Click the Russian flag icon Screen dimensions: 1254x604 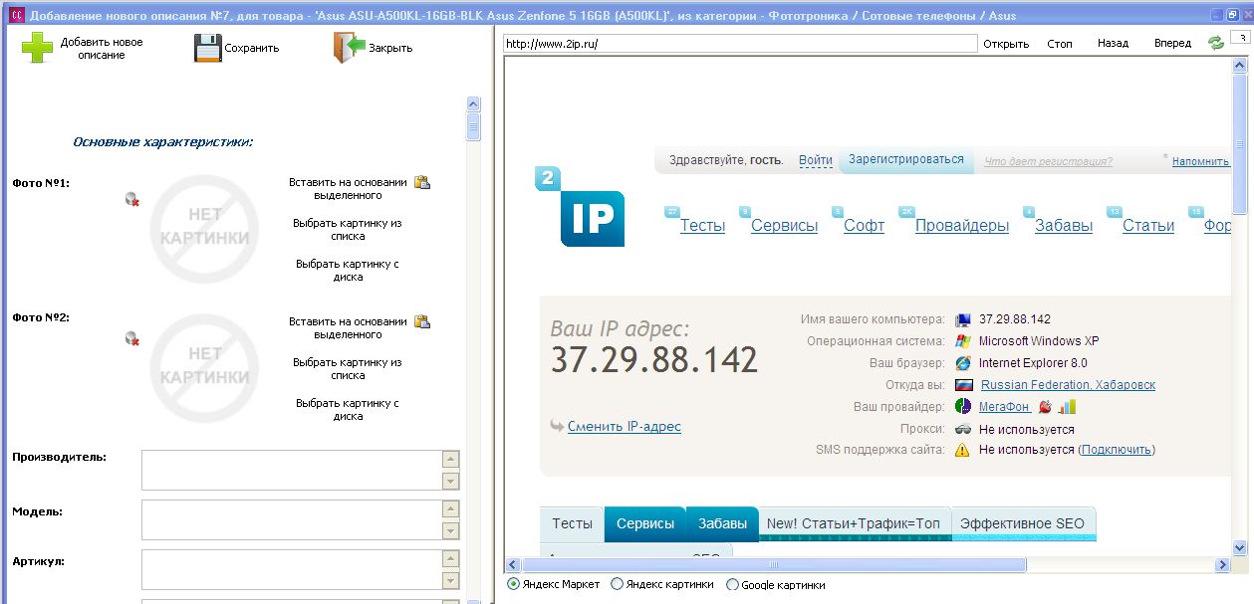tap(963, 385)
